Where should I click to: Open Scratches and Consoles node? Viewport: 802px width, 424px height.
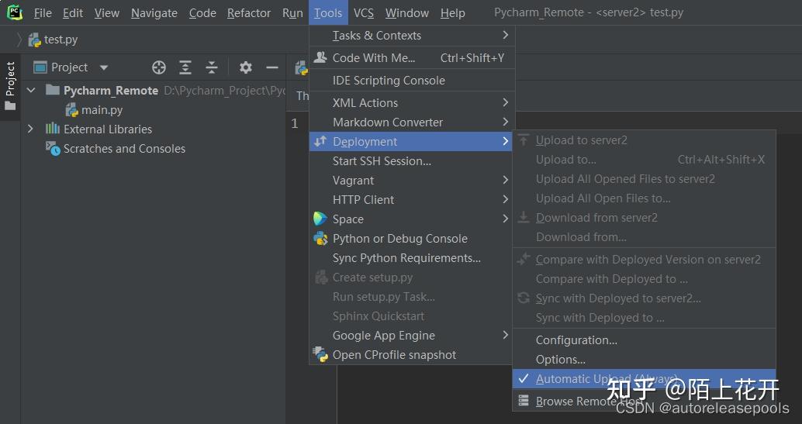124,149
